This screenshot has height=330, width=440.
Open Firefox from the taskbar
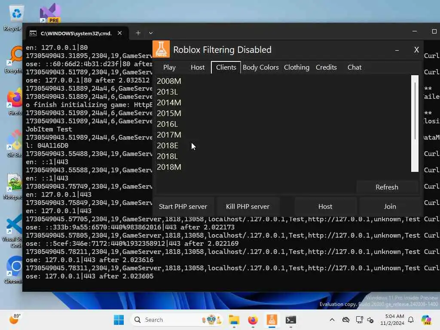(x=253, y=320)
